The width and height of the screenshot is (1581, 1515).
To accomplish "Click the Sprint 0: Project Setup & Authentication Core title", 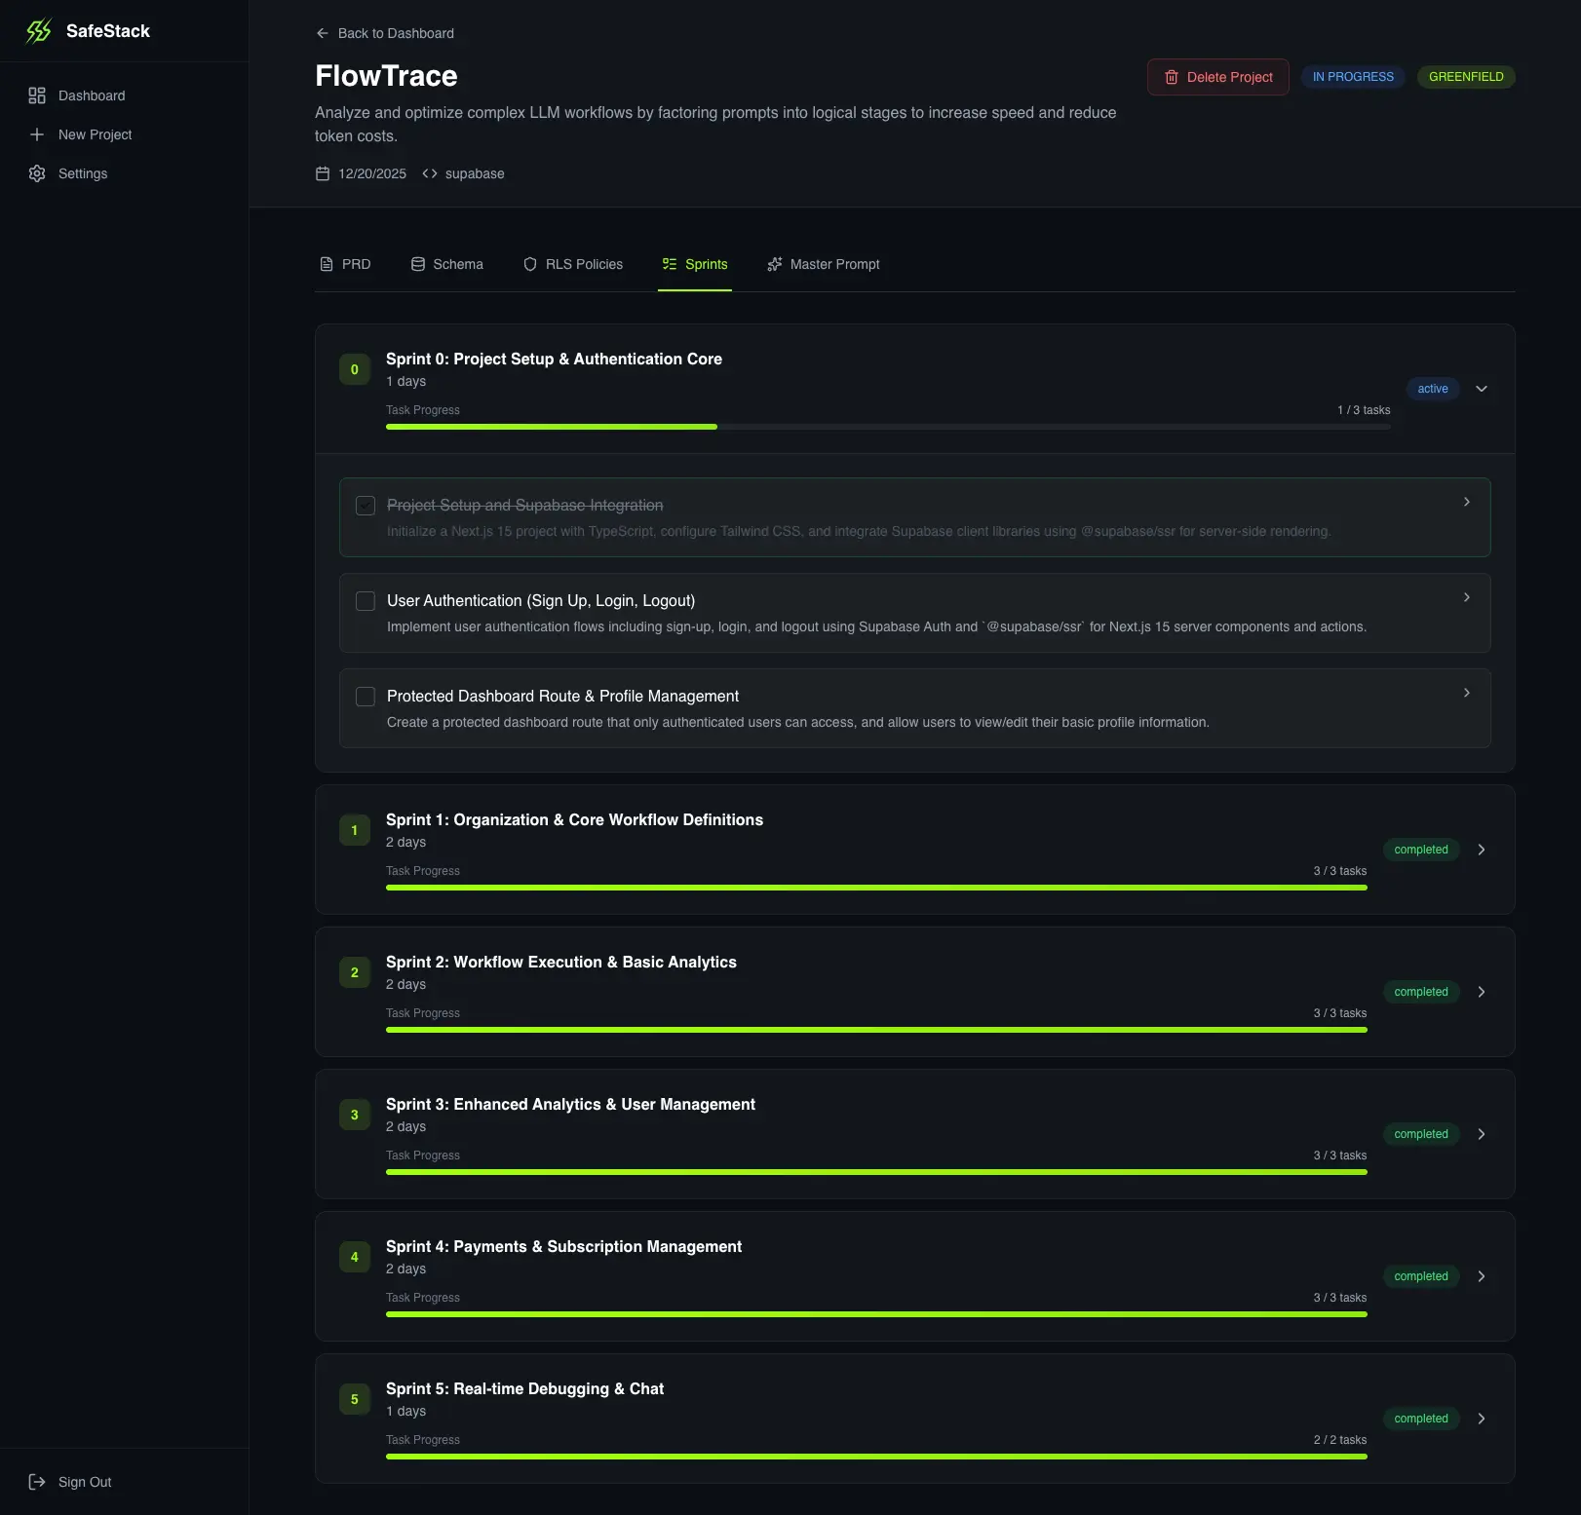I will (554, 359).
